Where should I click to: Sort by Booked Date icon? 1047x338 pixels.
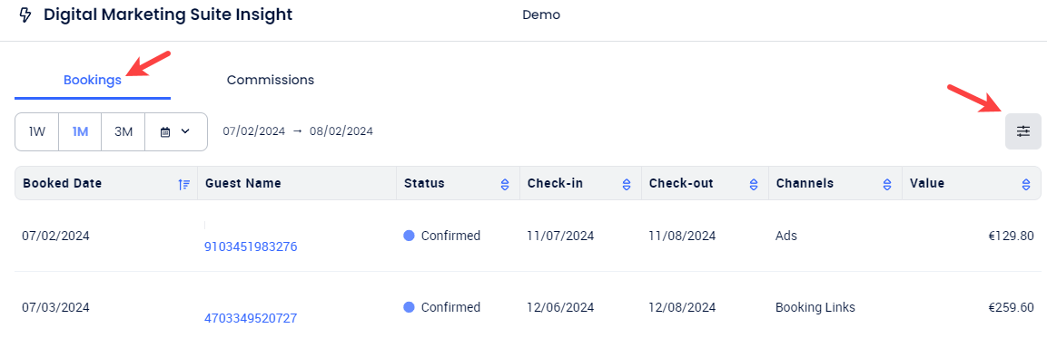click(184, 184)
